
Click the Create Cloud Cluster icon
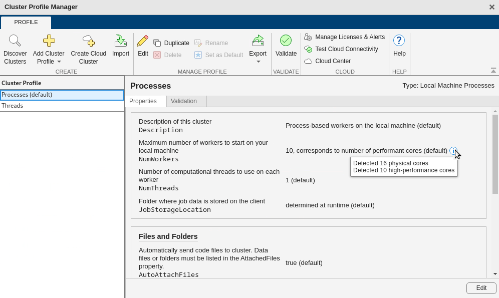[89, 41]
